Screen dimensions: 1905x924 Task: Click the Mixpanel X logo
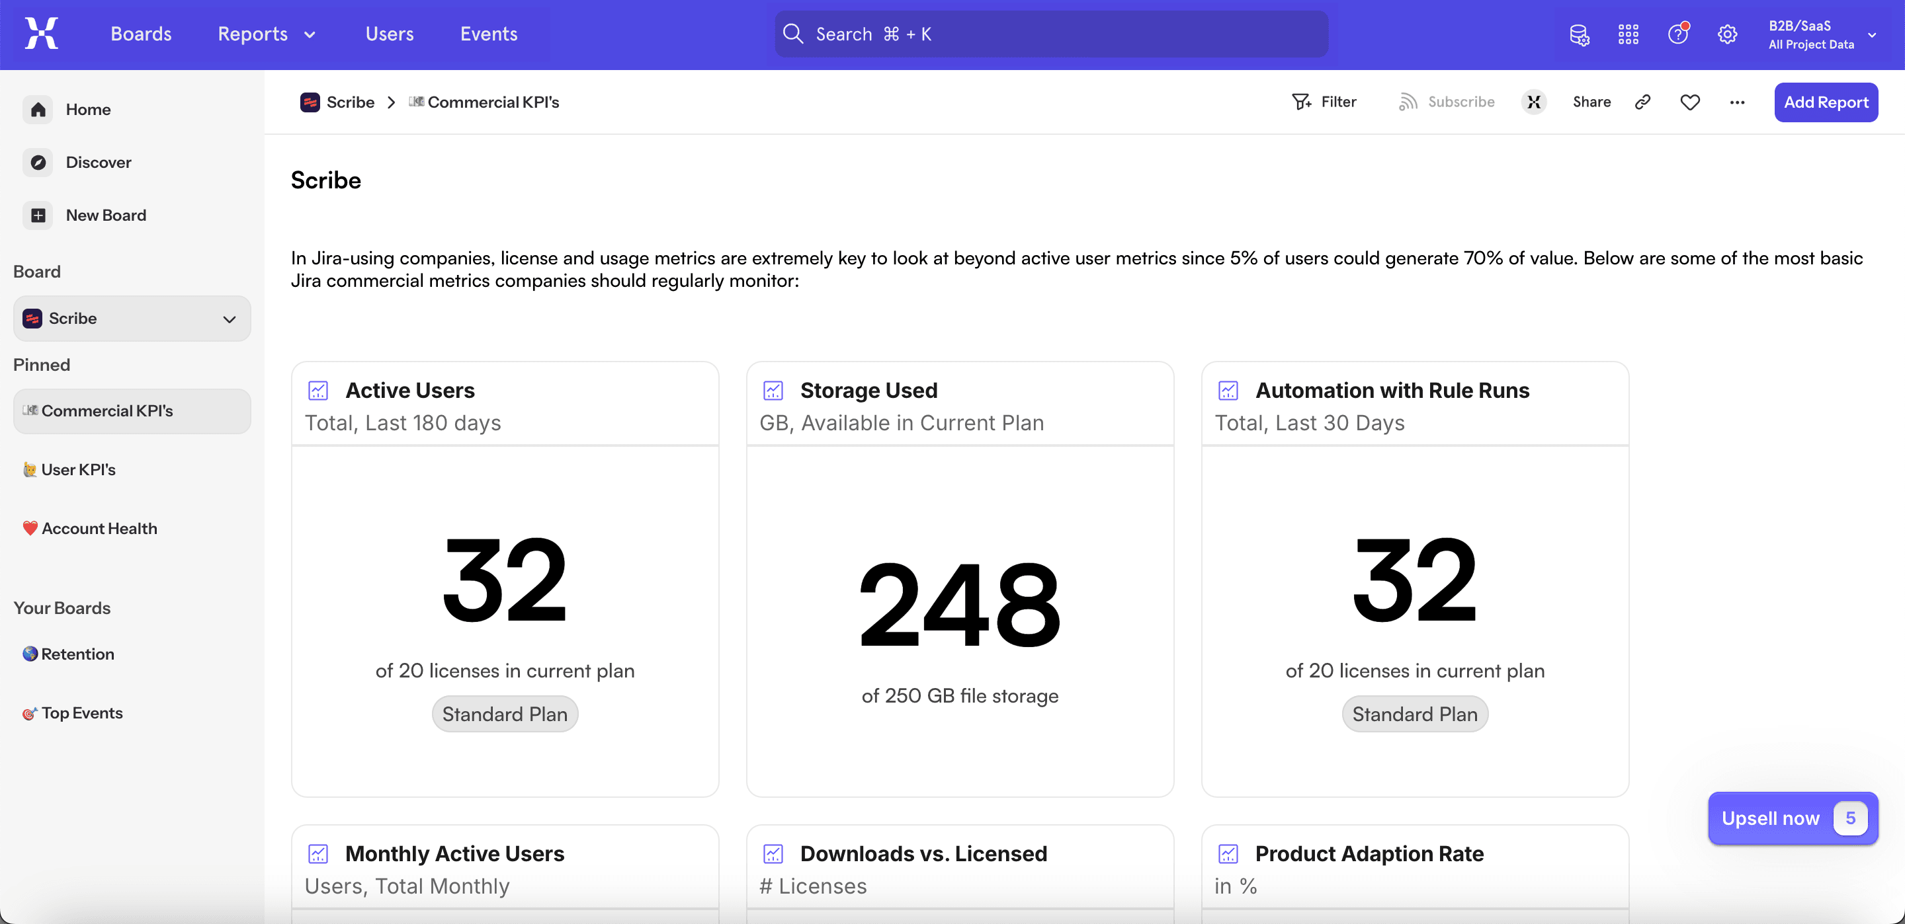point(42,34)
